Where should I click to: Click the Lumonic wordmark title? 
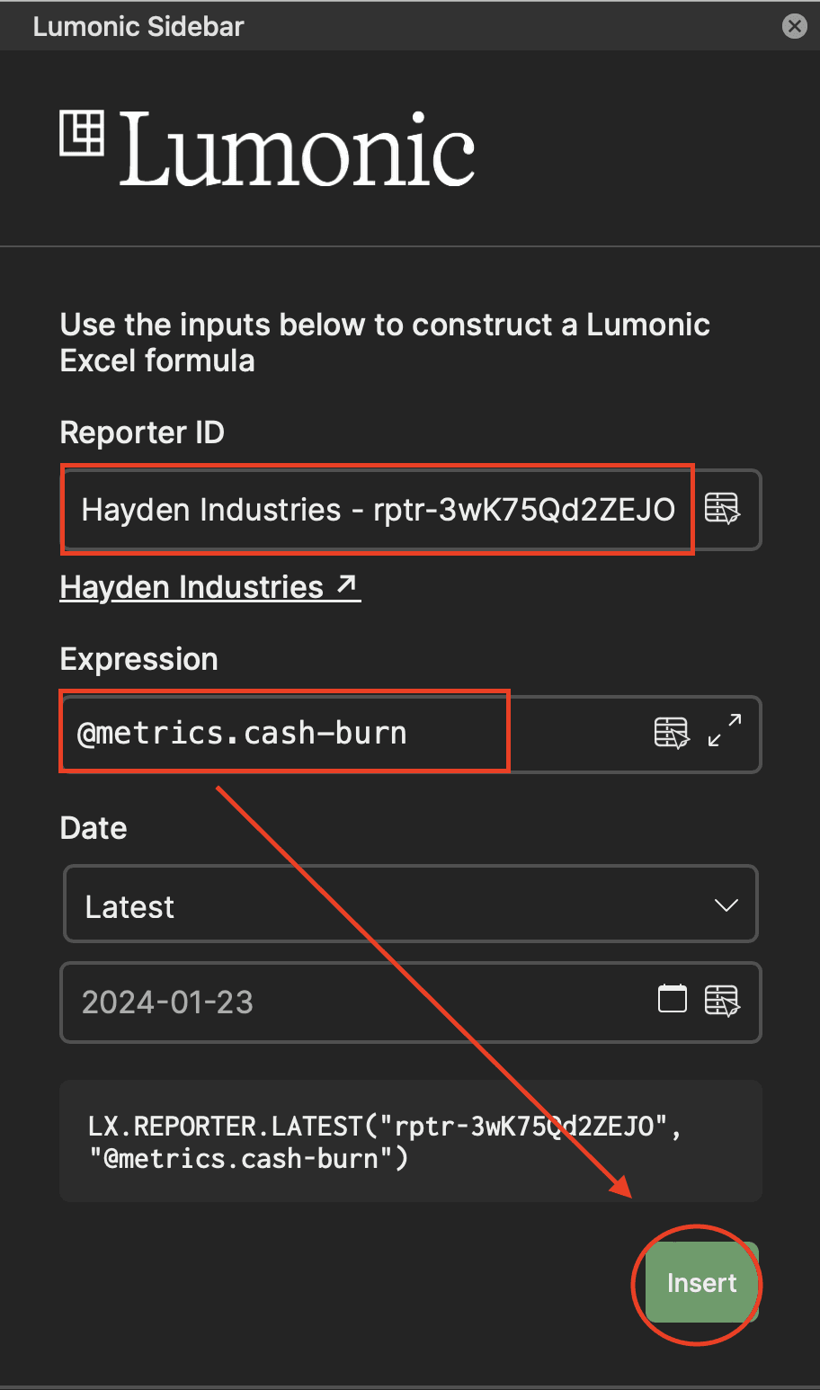297,151
